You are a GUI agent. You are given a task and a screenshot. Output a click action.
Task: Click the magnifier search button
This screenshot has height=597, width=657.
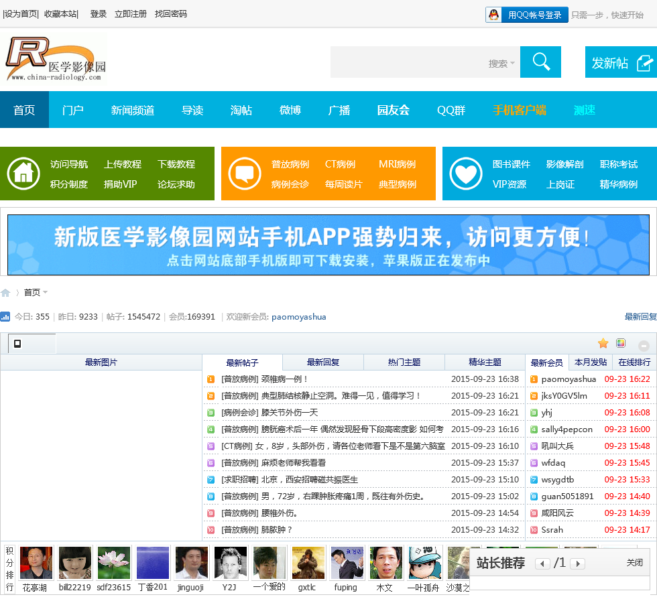(x=540, y=62)
